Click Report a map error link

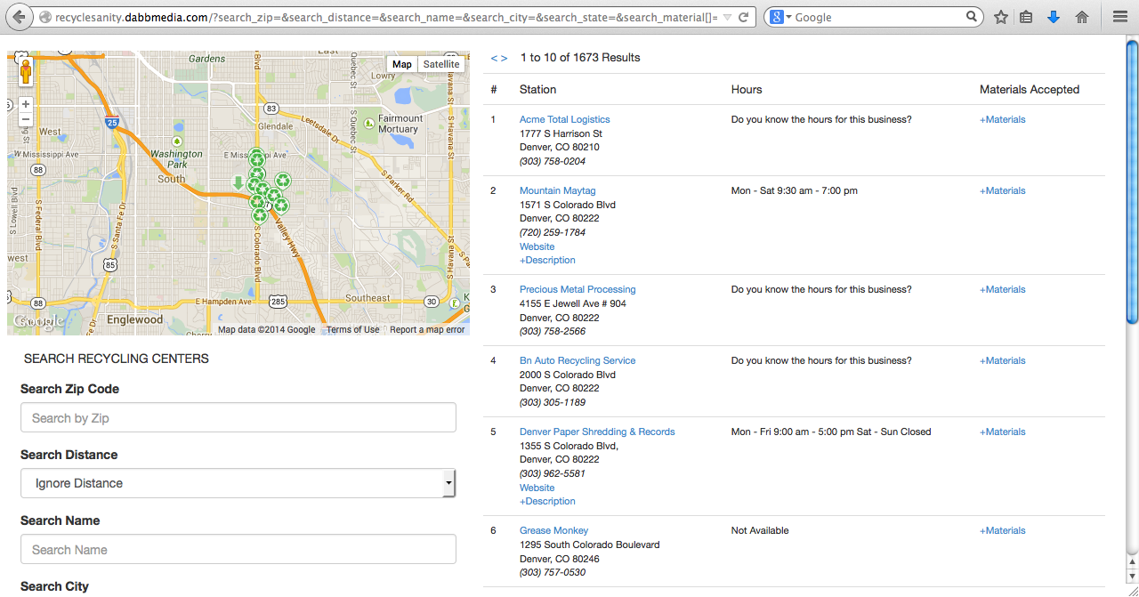point(427,330)
